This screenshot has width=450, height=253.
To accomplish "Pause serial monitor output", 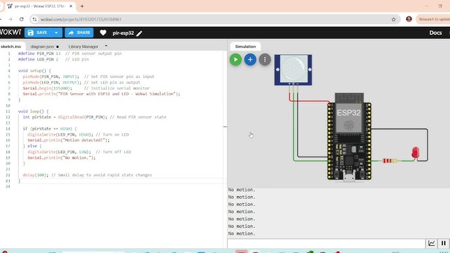I will (x=443, y=243).
